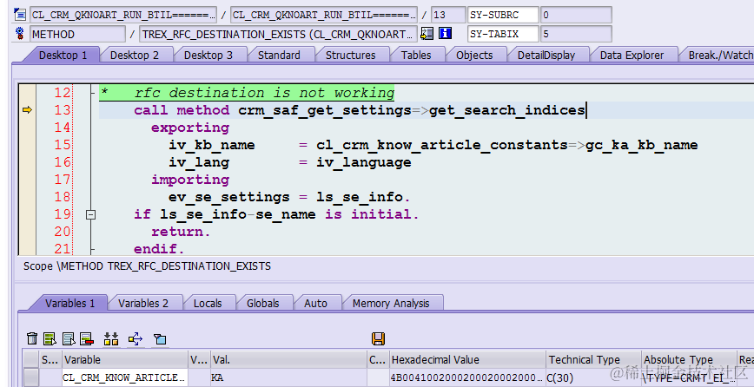Click the hexadecimal value 4B004100 cell

468,377
